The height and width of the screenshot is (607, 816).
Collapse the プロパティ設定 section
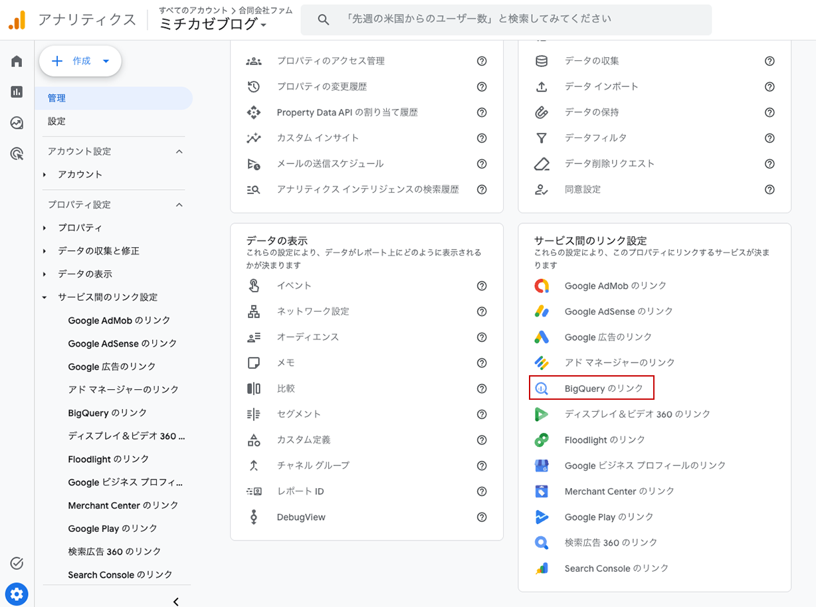coord(179,205)
